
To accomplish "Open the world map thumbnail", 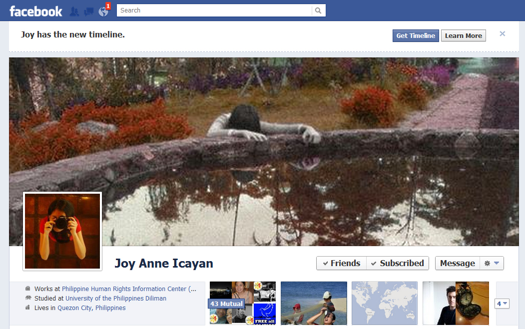I will (x=384, y=303).
